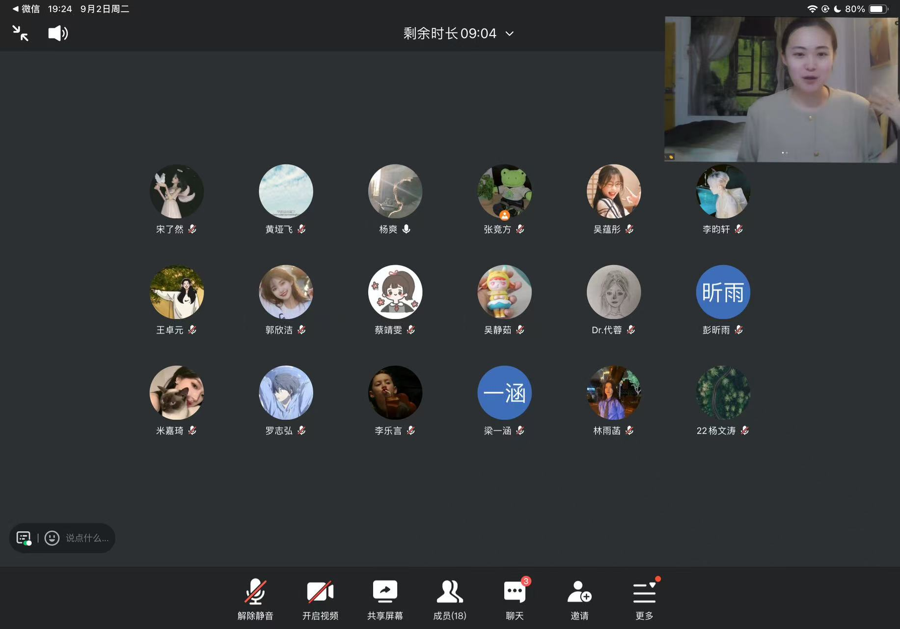
Task: Select the speaker's video thumbnail
Action: click(x=782, y=89)
